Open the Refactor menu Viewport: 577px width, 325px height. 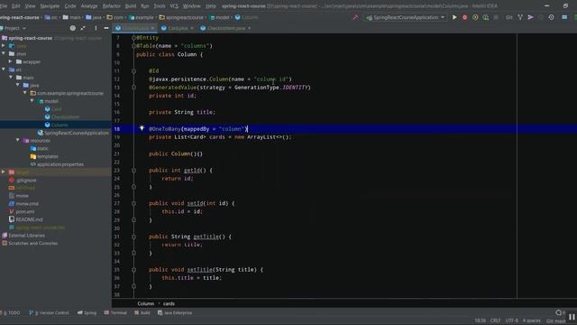[x=111, y=6]
